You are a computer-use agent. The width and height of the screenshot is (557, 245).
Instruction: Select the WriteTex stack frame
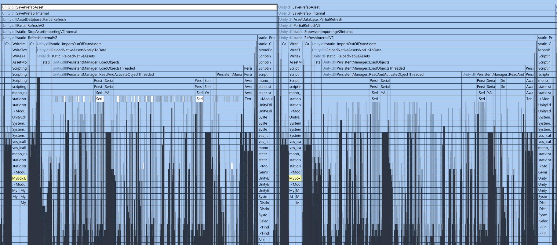[x=20, y=50]
